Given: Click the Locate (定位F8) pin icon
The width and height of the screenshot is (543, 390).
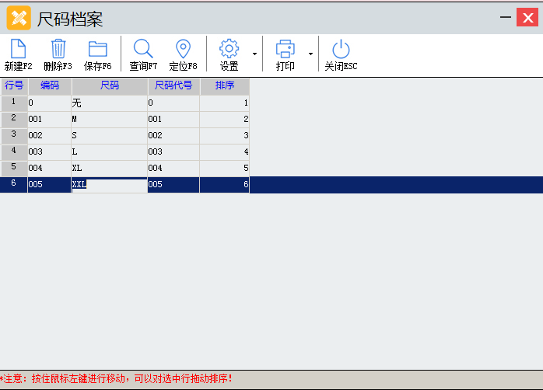Looking at the screenshot, I should 183,50.
